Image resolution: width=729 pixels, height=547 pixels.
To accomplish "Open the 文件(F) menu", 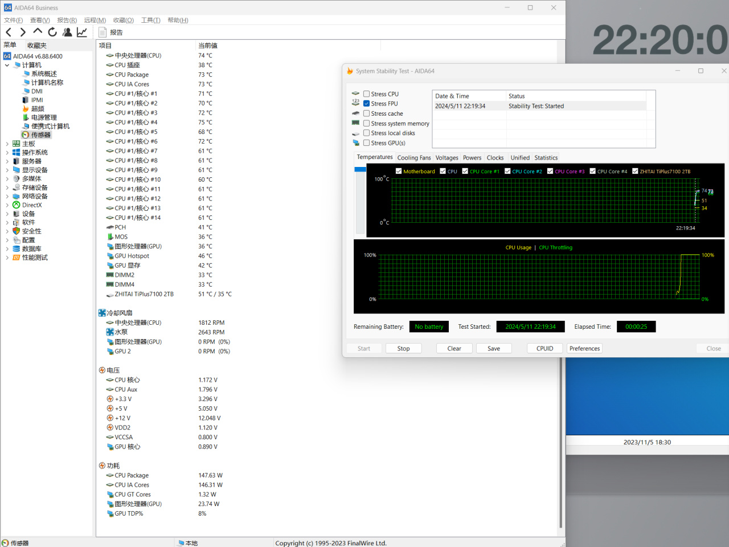I will click(14, 20).
